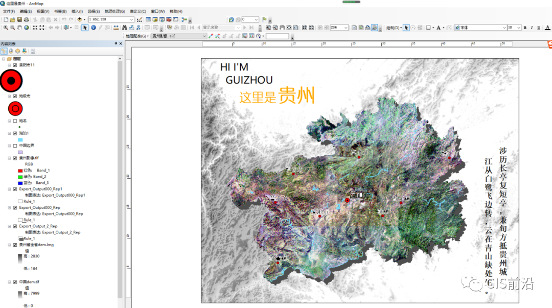Select the Identify tool
552x308 pixels.
coord(94,28)
